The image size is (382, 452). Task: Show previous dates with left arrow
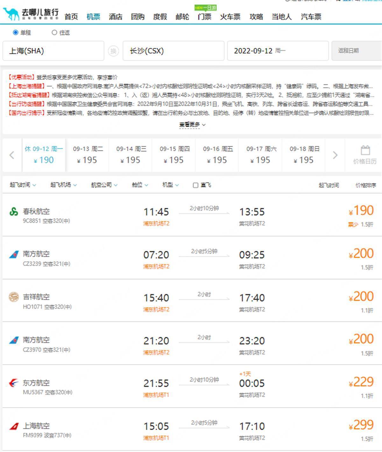(x=12, y=155)
